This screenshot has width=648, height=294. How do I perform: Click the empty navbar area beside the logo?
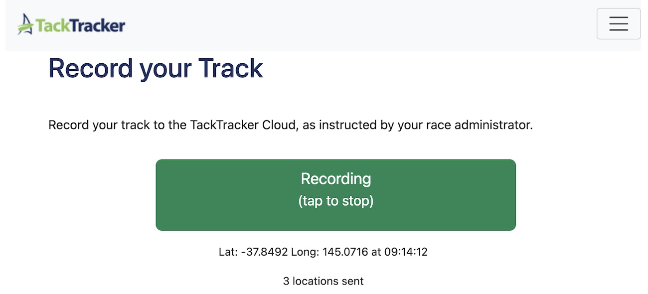pos(349,25)
